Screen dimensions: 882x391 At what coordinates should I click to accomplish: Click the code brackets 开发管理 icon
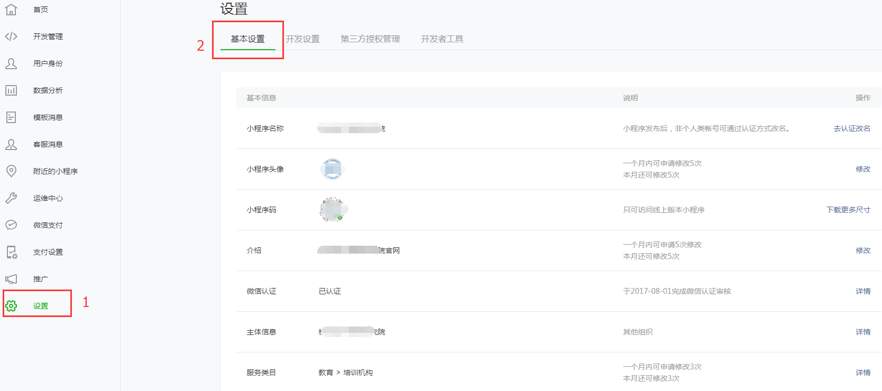click(11, 36)
